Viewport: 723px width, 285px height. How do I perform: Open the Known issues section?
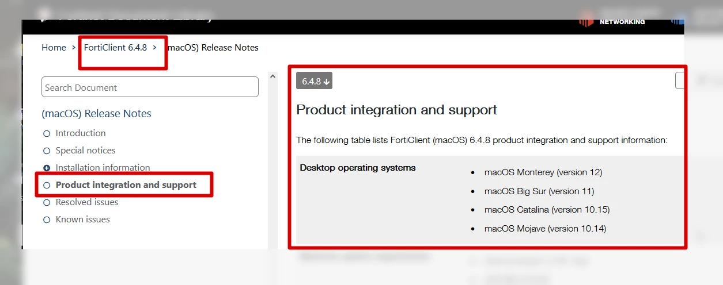coord(82,219)
